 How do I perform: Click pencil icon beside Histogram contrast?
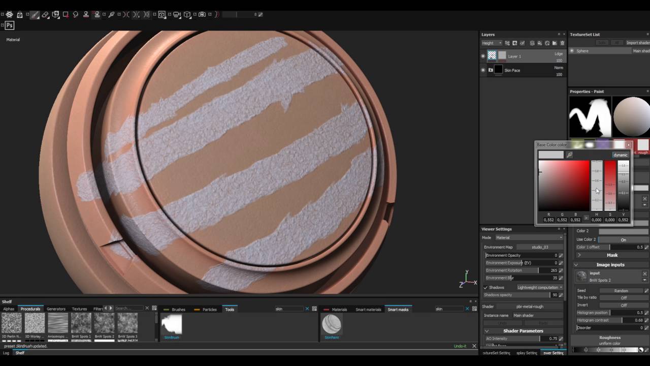coord(646,320)
